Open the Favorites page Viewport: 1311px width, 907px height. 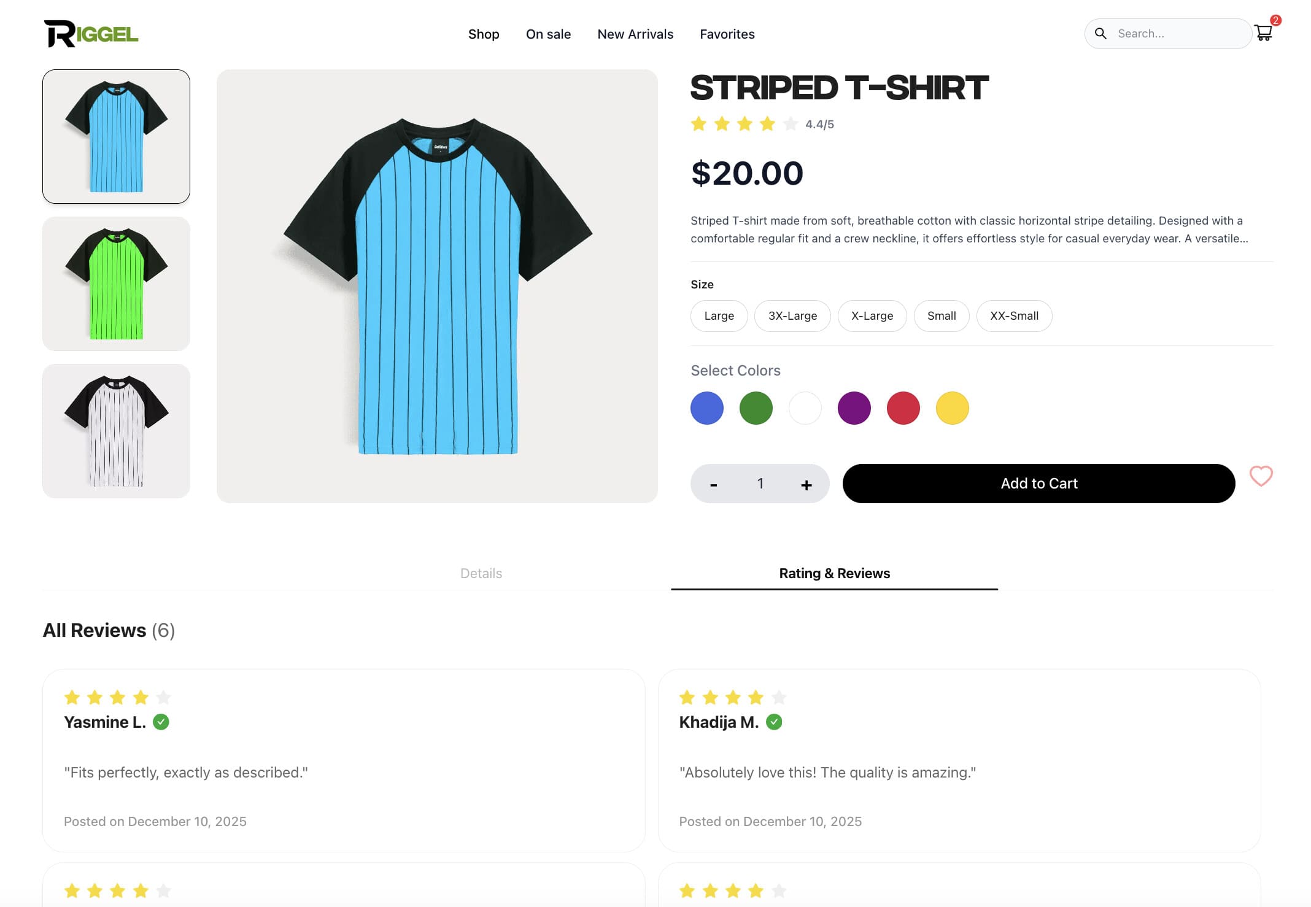[727, 34]
